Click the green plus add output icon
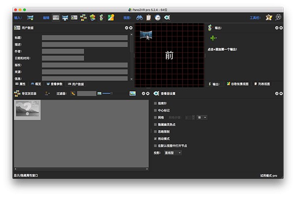This screenshot has height=197, width=296. click(213, 38)
